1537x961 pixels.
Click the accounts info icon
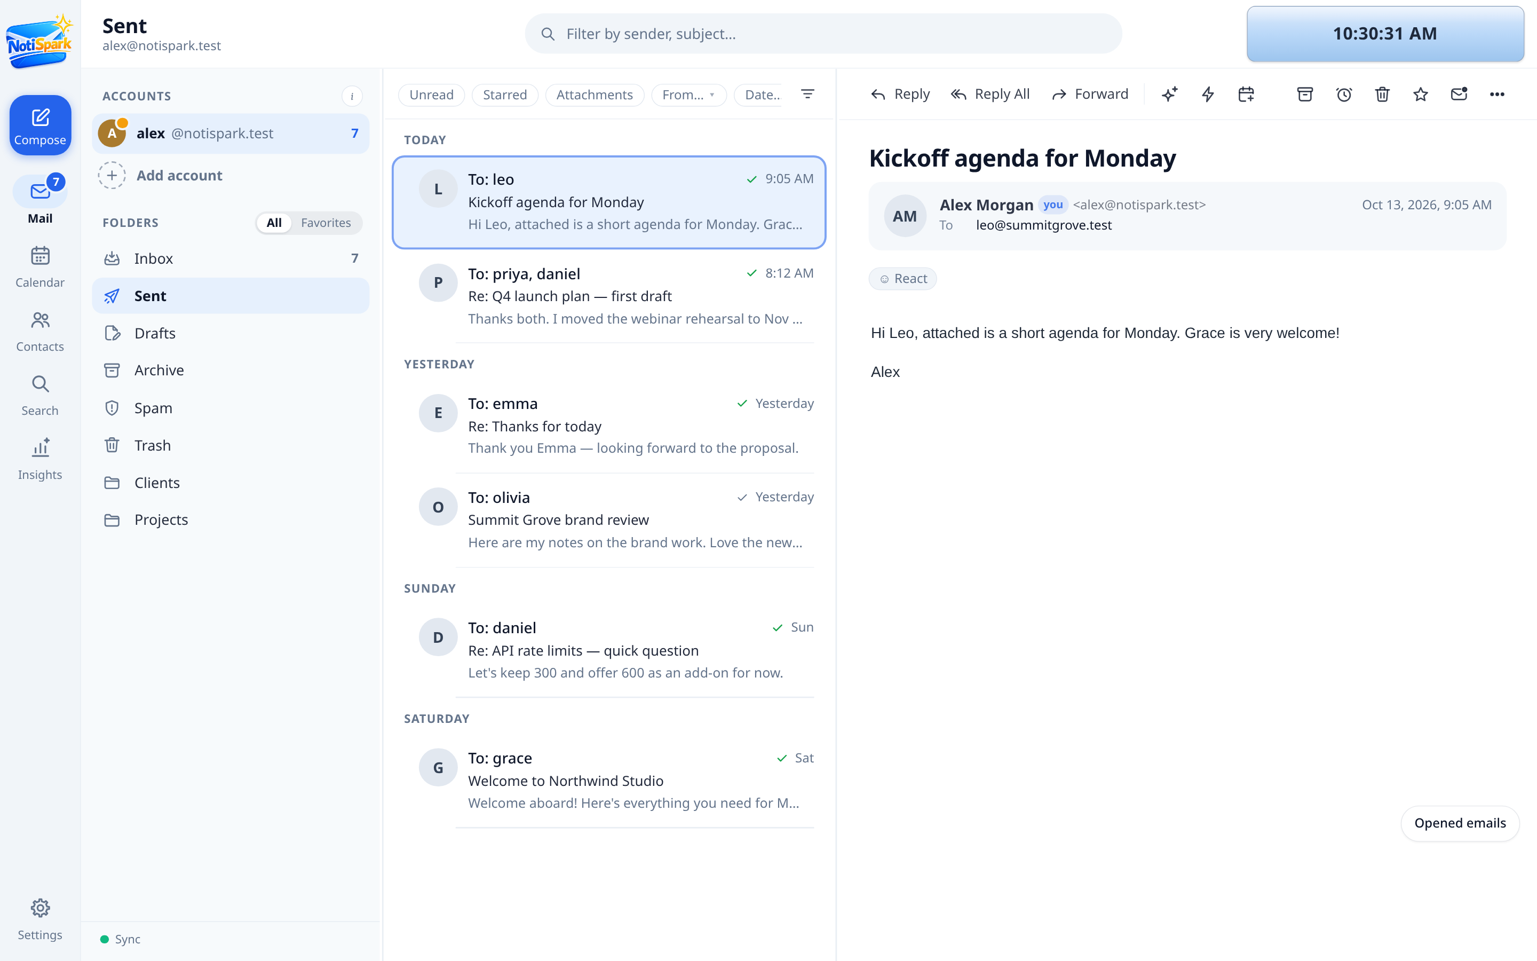352,96
